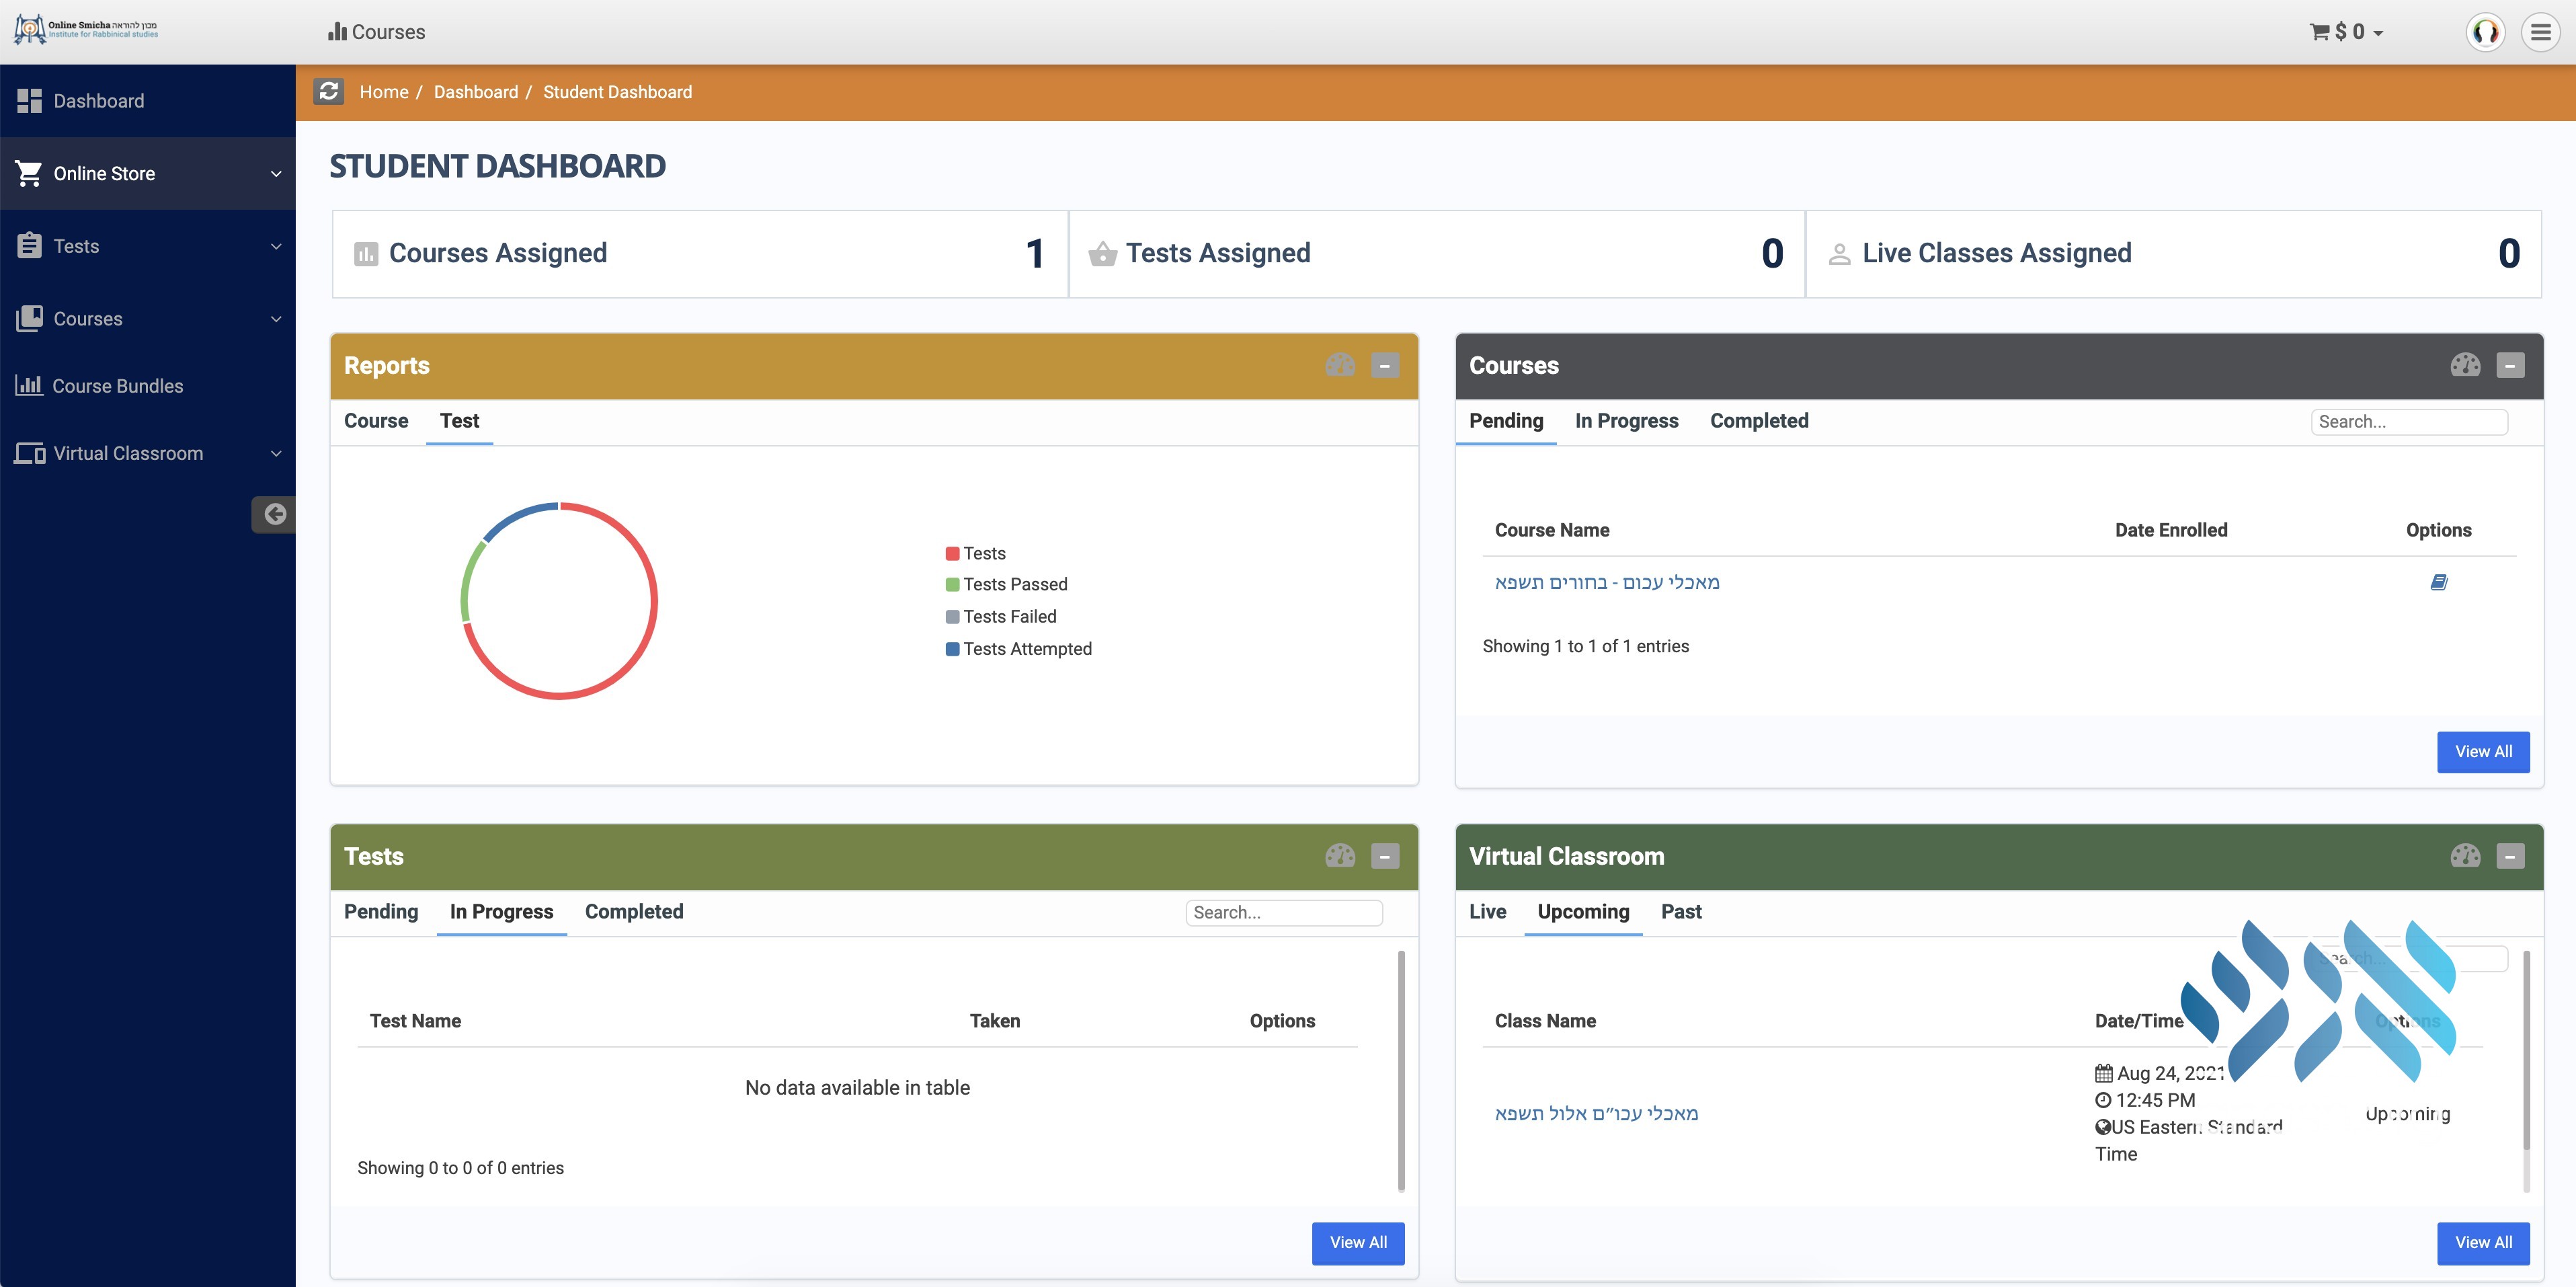Expand the Virtual Classroom sidebar item
The image size is (2576, 1287).
148,454
